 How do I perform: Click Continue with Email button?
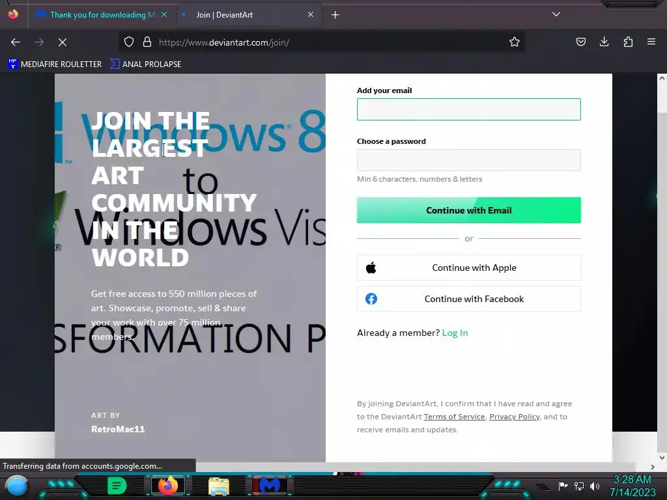pos(469,210)
